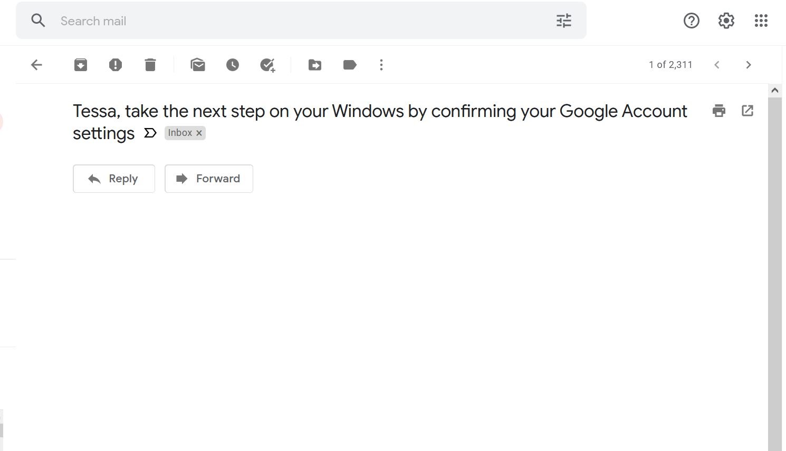Add this email to Tasks
The image size is (786, 451).
click(267, 64)
